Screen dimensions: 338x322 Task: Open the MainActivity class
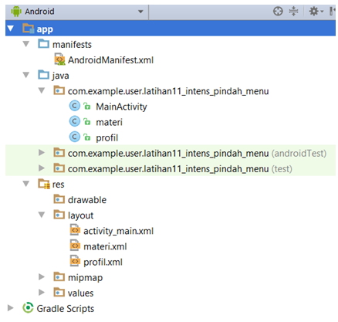tap(121, 107)
